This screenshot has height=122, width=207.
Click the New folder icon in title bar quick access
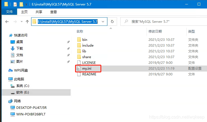[21, 4]
